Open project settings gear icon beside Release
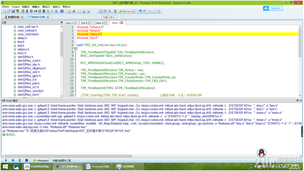 pos(121,11)
